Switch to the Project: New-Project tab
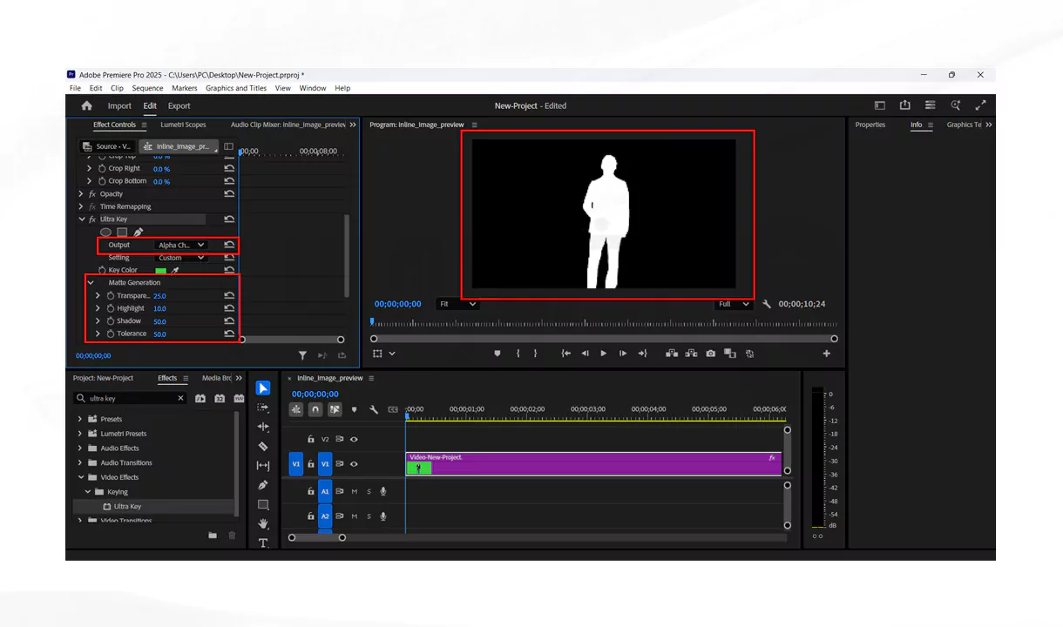 click(103, 378)
